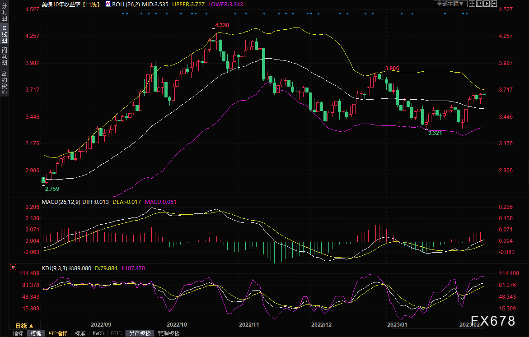Click the 2023/01 date label

point(397,324)
